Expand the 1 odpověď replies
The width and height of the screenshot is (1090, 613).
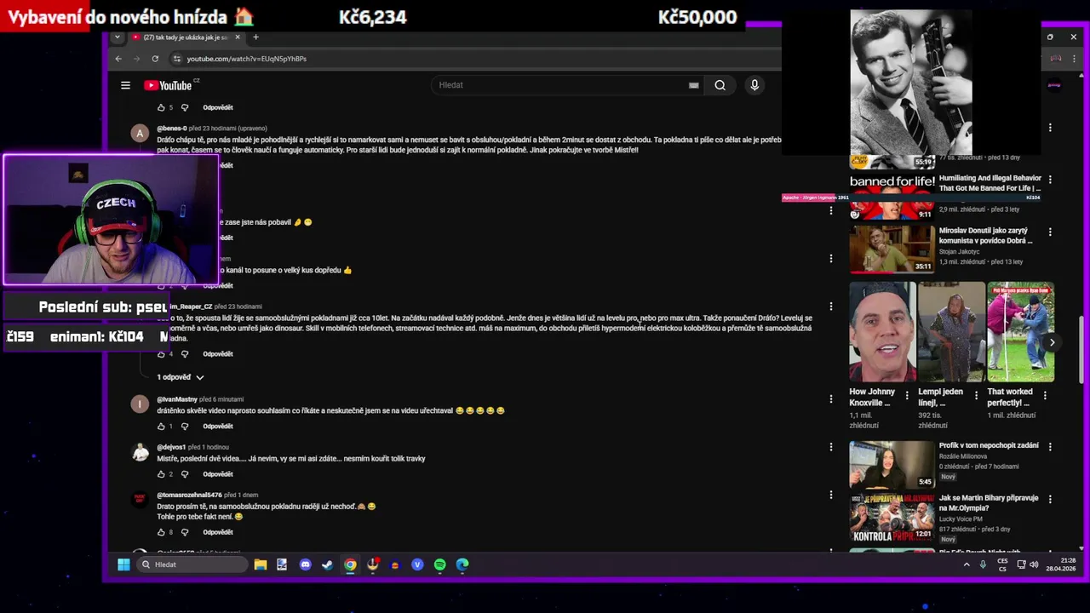click(x=181, y=377)
